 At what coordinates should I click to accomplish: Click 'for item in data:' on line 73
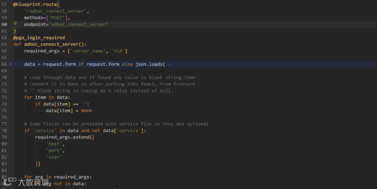[47, 97]
